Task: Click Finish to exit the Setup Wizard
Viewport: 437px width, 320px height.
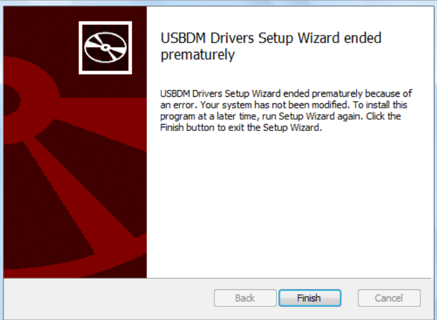Action: coord(309,298)
